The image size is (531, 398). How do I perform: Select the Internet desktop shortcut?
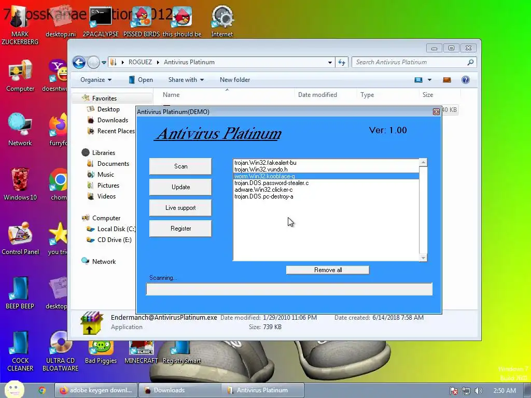(x=222, y=22)
